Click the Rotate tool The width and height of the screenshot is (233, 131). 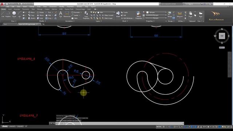[x=40, y=12]
